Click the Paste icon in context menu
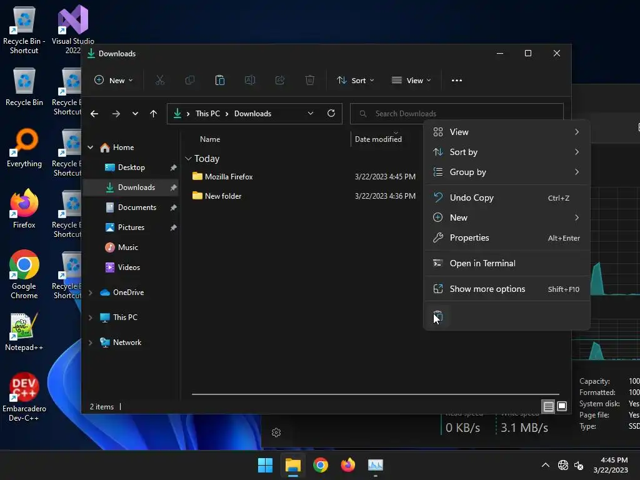This screenshot has width=640, height=480. click(438, 316)
